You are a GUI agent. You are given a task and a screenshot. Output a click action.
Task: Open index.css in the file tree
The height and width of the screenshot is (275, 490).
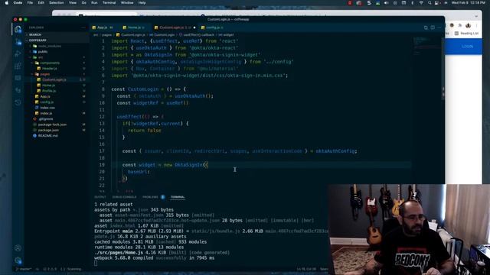click(x=57, y=108)
